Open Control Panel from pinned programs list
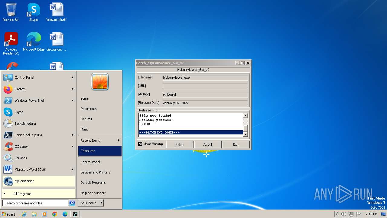This screenshot has height=218, width=387. [x=38, y=78]
